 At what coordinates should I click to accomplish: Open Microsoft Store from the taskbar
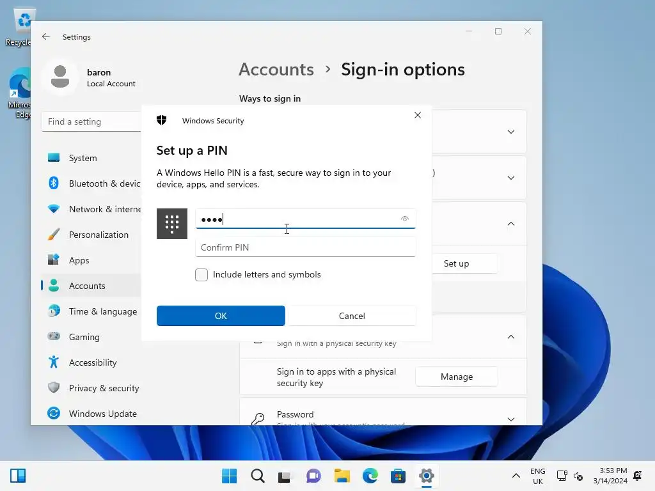point(398,476)
